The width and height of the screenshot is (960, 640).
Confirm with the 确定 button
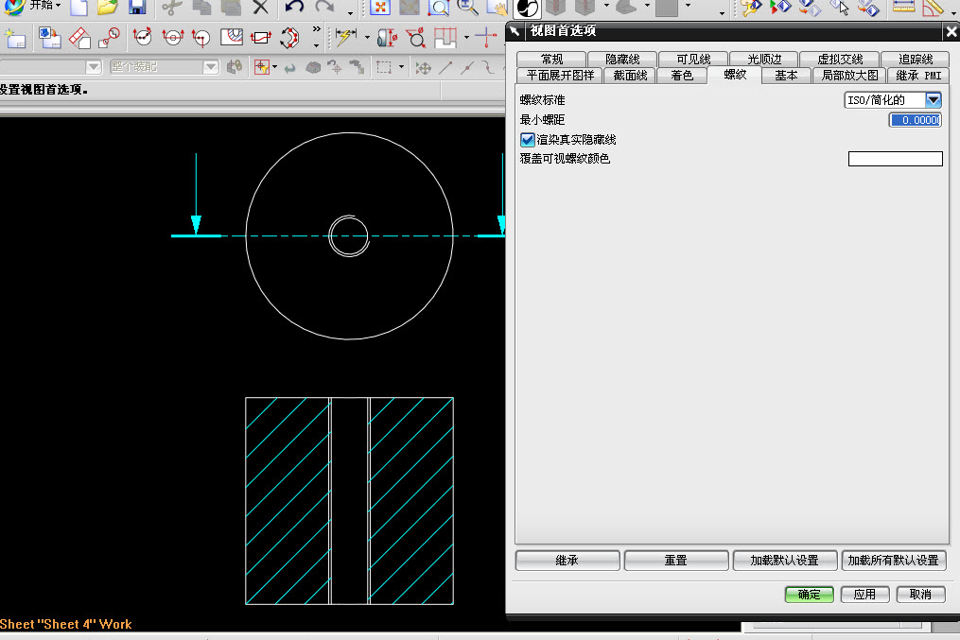[809, 594]
